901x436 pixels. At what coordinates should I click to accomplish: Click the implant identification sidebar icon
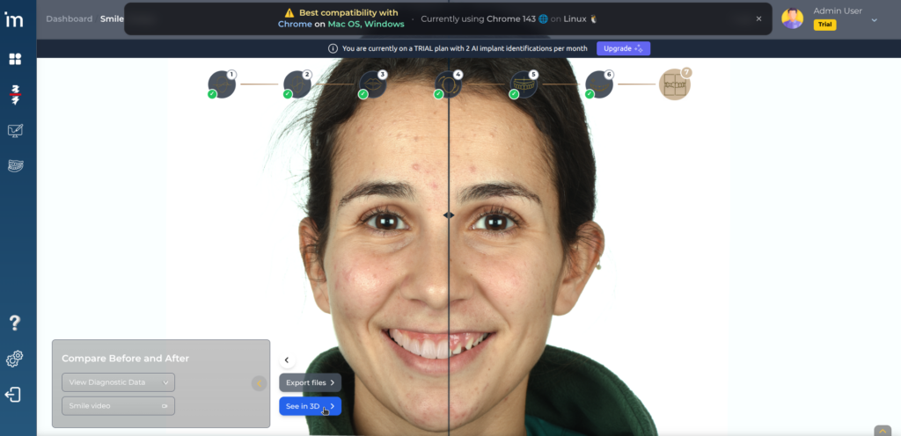(15, 95)
